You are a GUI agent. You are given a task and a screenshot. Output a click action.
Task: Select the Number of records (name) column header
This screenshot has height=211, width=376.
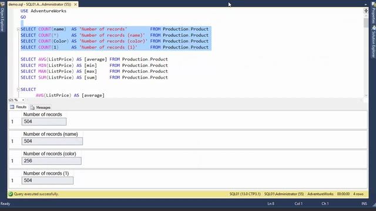coord(51,134)
